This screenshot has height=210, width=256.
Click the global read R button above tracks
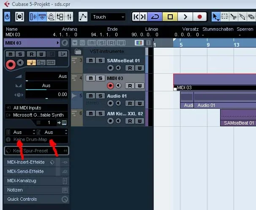[112, 43]
